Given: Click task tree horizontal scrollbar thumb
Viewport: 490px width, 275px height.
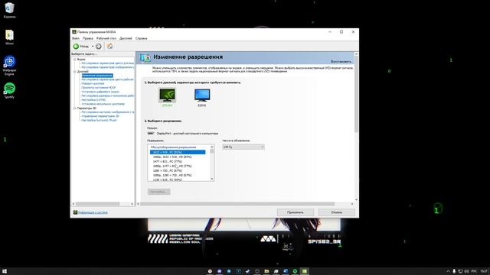Looking at the screenshot, I should point(98,204).
